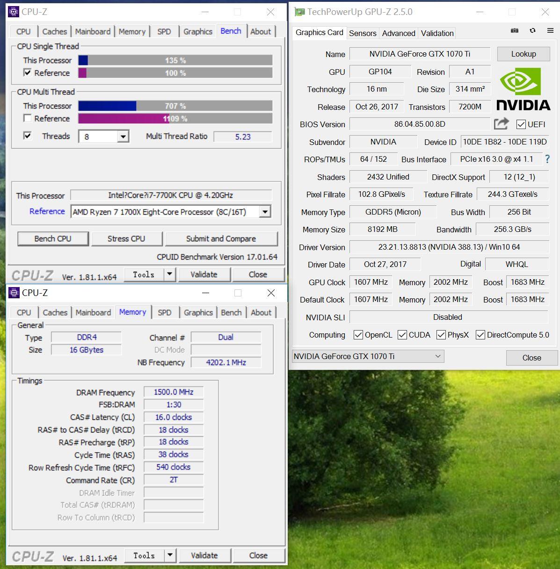Click Tools button in CPU-Z Memory window
The width and height of the screenshot is (560, 569).
click(144, 555)
